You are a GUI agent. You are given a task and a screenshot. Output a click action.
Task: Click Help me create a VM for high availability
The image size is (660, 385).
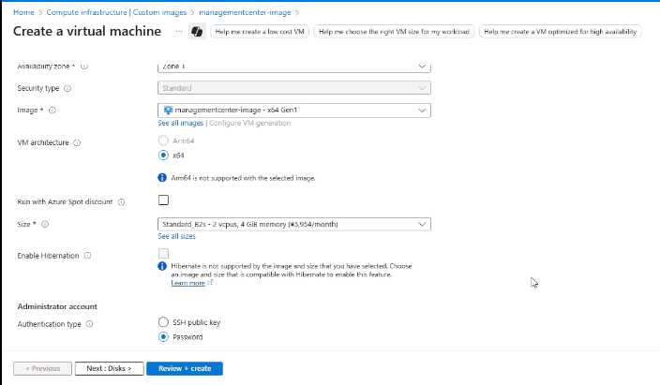[x=561, y=32]
